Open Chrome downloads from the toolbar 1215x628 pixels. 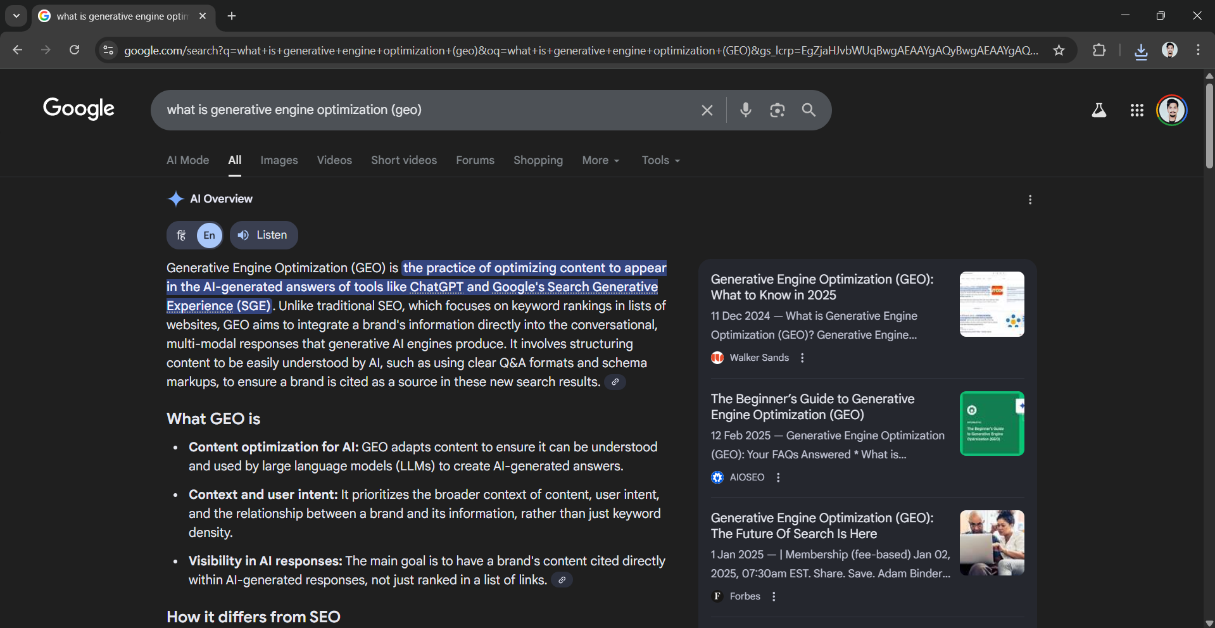pyautogui.click(x=1141, y=50)
